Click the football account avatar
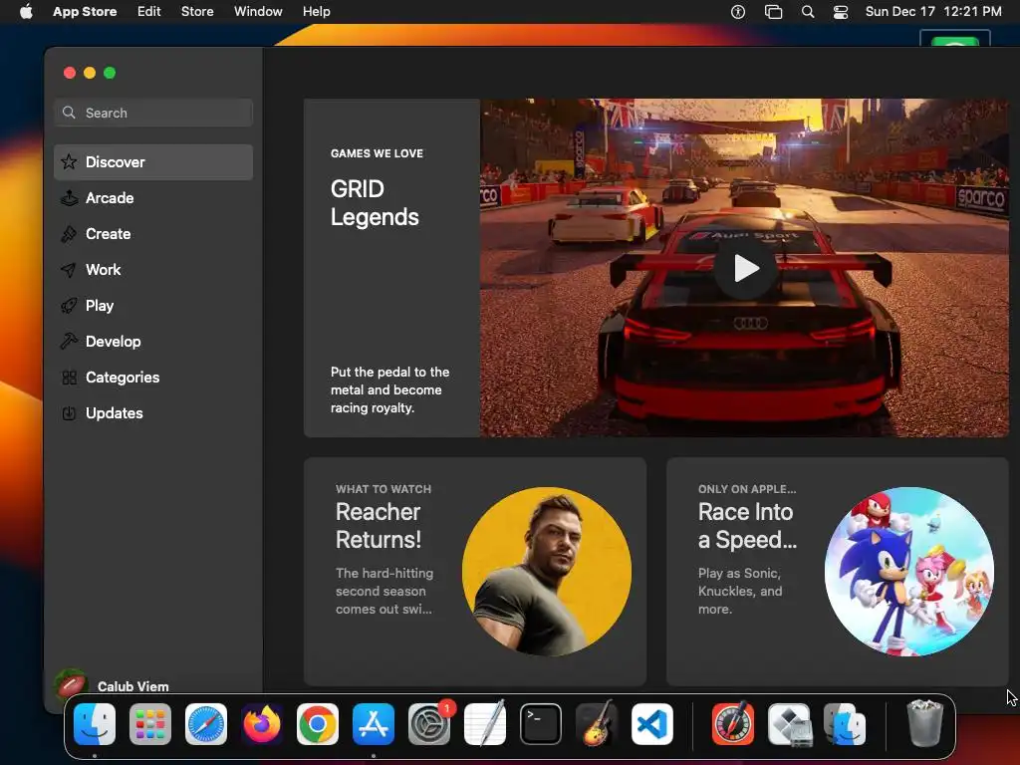 [71, 685]
